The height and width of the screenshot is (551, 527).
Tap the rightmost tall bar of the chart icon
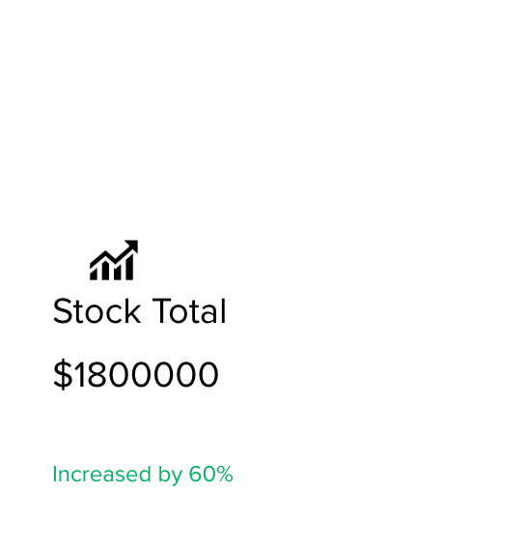[x=129, y=268]
